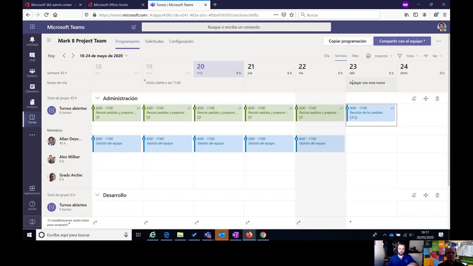Move the Desarrollo group icon
Screen dimensions: 473x266
coord(426,195)
